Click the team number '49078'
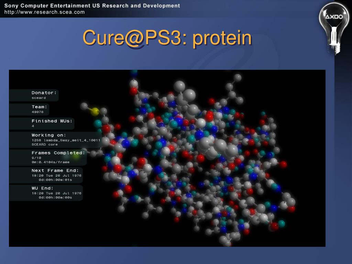 coord(37,112)
